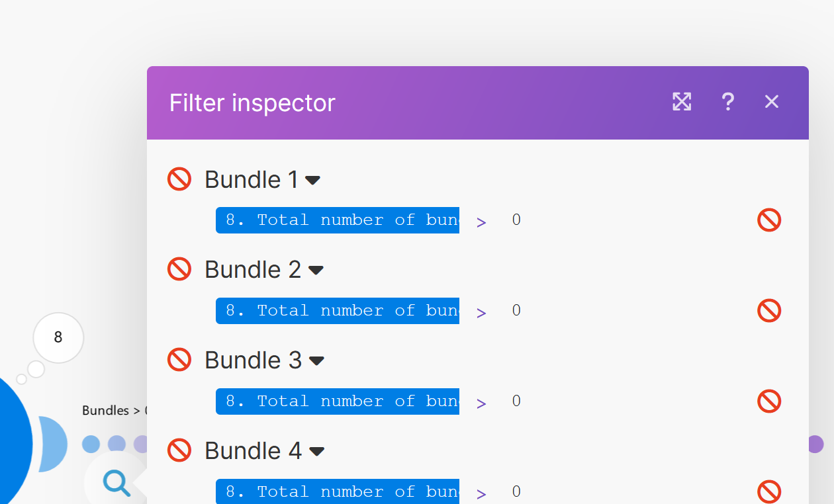Collapse the Bundle 4 dropdown arrow

coord(317,451)
